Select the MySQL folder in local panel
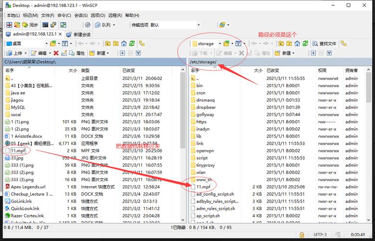 [18, 107]
